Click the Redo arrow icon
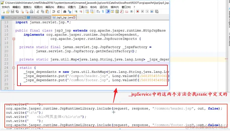 [59, 11]
